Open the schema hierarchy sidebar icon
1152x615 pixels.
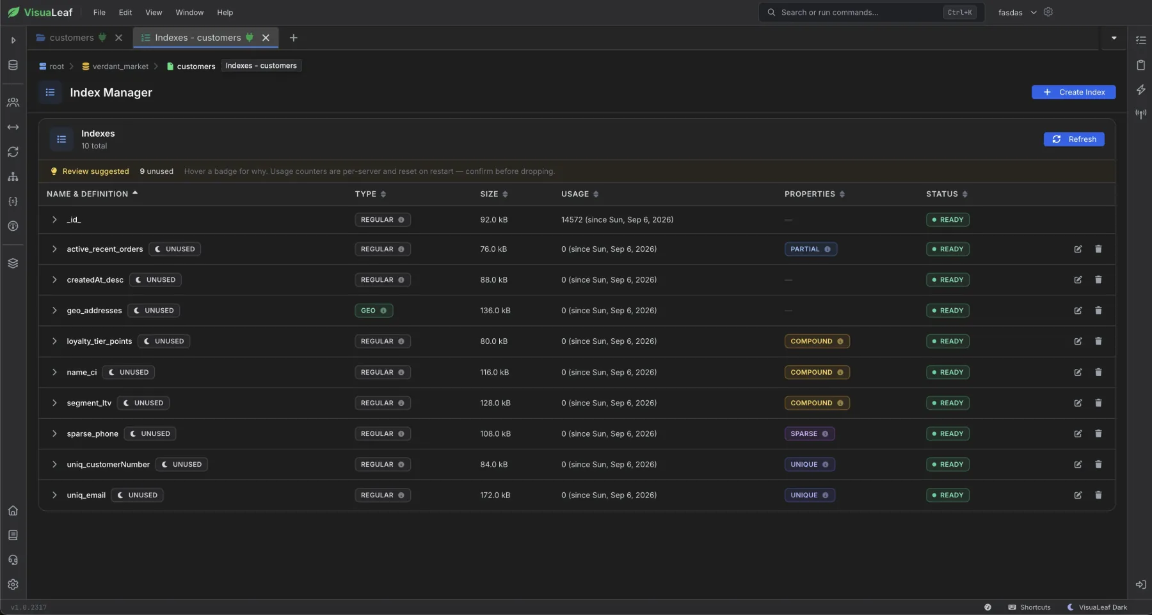pyautogui.click(x=13, y=176)
